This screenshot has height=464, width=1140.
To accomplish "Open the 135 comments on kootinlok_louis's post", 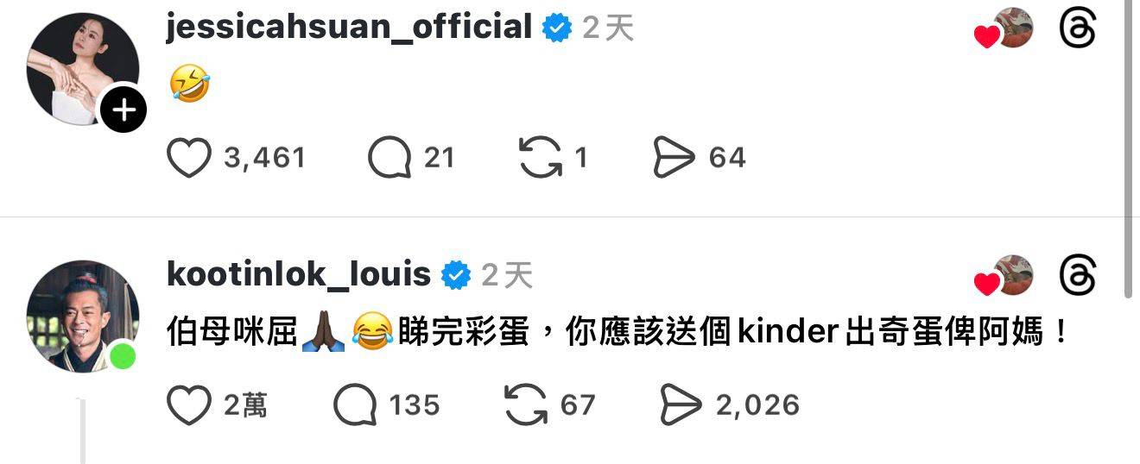I will 355,405.
